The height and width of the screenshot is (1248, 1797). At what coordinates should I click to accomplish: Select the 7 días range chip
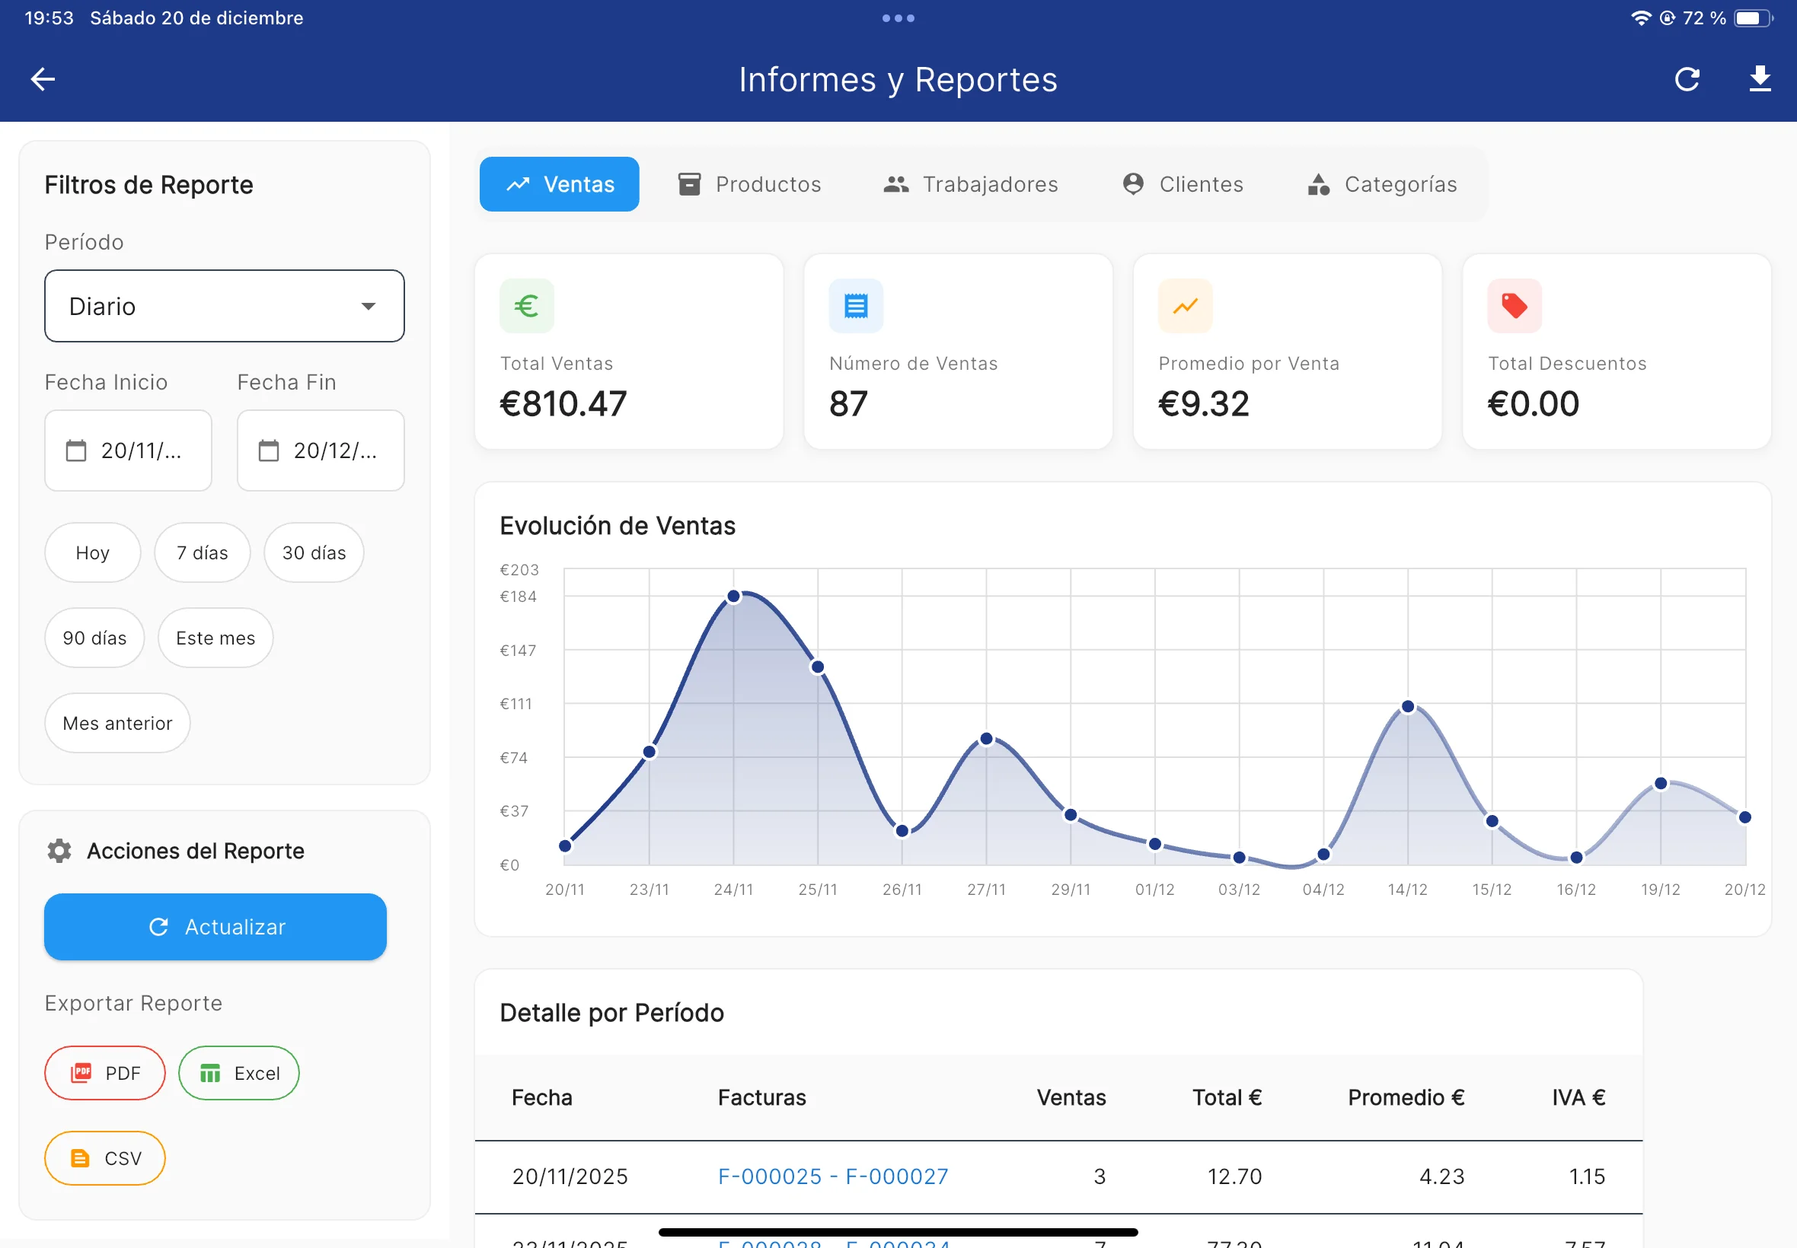[202, 552]
